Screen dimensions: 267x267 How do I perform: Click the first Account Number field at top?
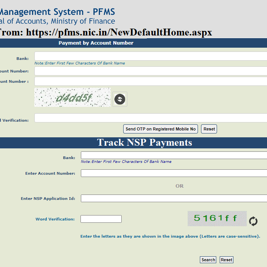pos(151,71)
